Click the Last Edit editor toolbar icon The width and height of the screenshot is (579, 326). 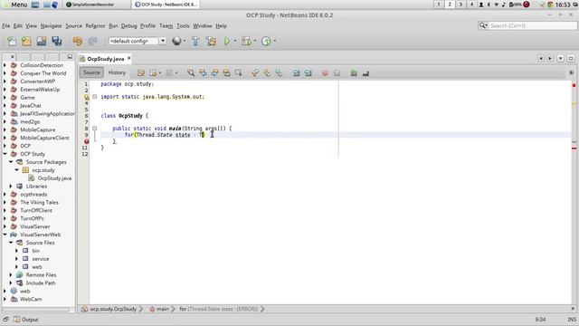point(141,72)
